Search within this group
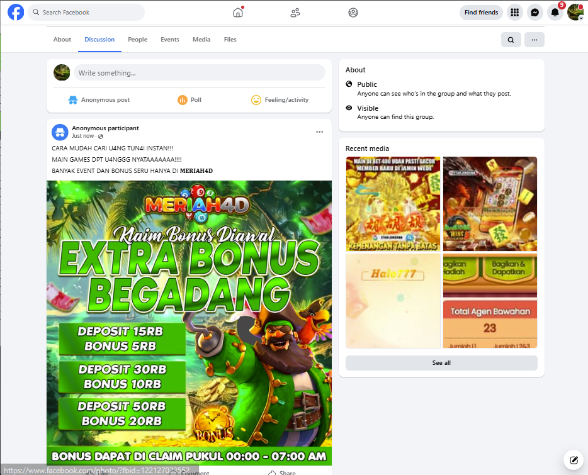 coord(511,40)
